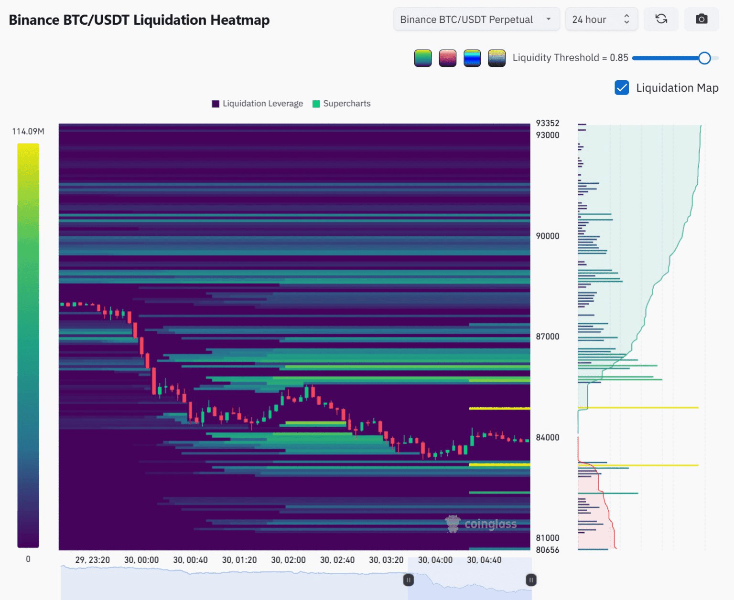Pick the gray-yellow color scheme swatch

click(497, 58)
